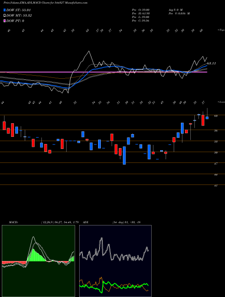Click the 'Pre C: 59.36' close value

[141, 21]
